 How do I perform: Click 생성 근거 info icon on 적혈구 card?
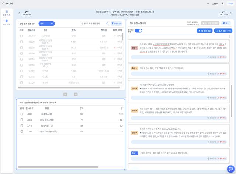point(208,74)
